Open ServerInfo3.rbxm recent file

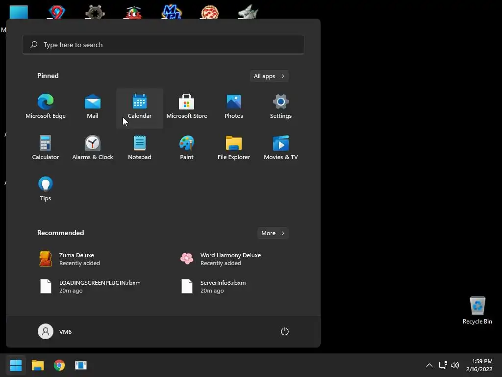[234, 286]
